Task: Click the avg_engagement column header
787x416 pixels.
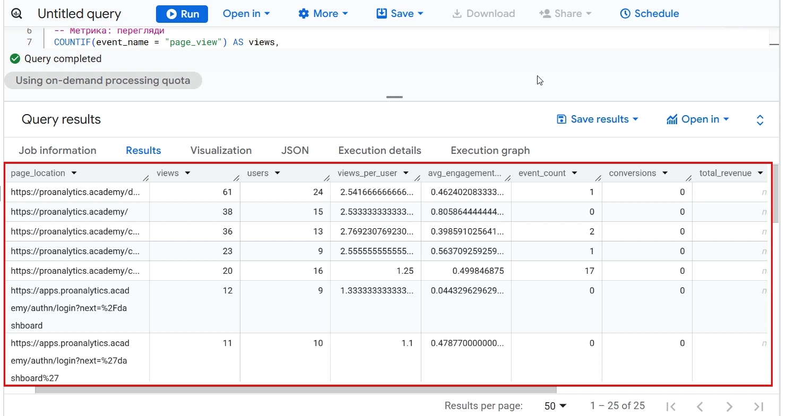Action: (x=466, y=173)
